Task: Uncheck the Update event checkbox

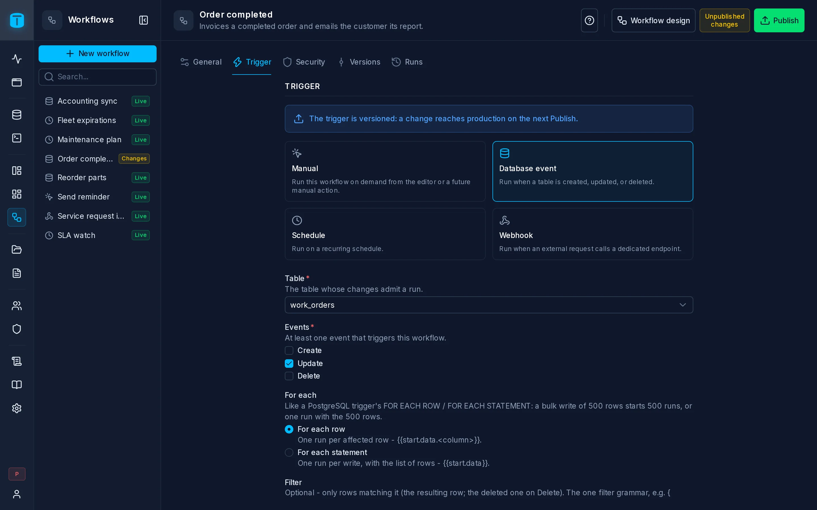Action: point(289,363)
